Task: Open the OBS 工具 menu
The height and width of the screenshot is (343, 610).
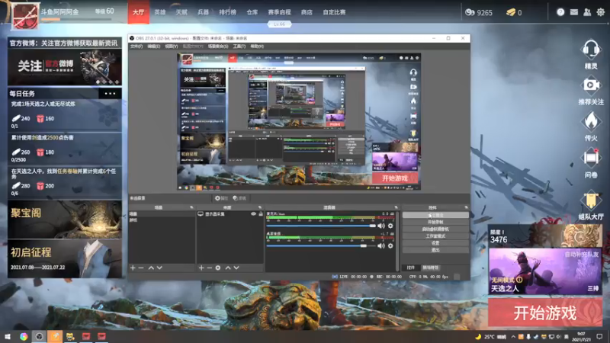Action: click(x=239, y=46)
